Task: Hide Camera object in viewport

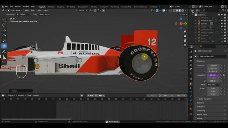Action: (x=222, y=24)
